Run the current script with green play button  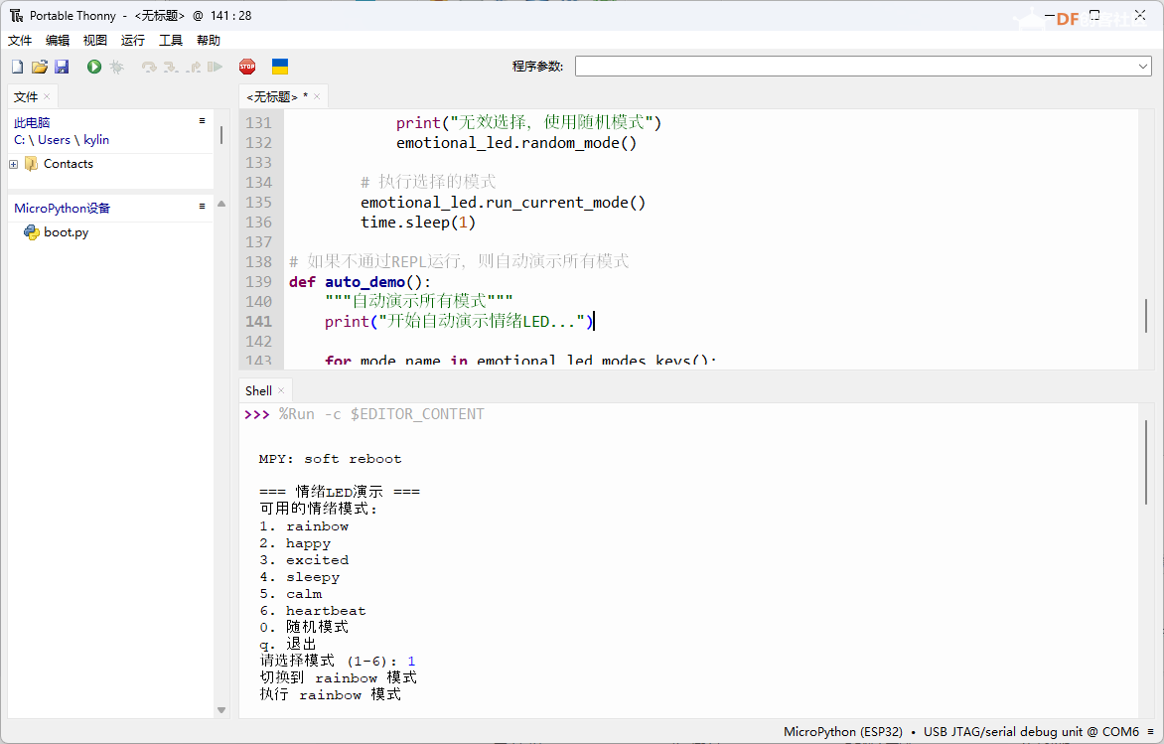tap(93, 67)
